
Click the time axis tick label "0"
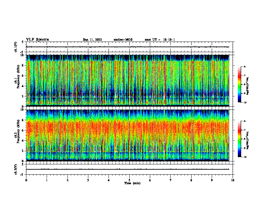click(26, 180)
